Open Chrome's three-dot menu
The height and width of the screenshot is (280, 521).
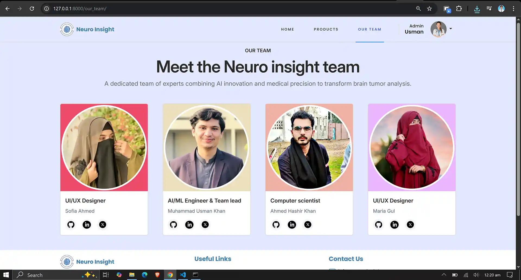click(513, 8)
